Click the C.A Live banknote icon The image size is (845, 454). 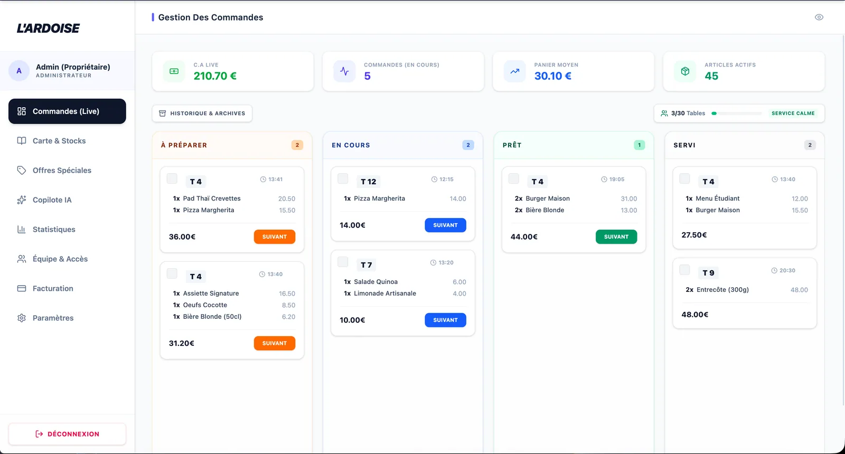[174, 71]
